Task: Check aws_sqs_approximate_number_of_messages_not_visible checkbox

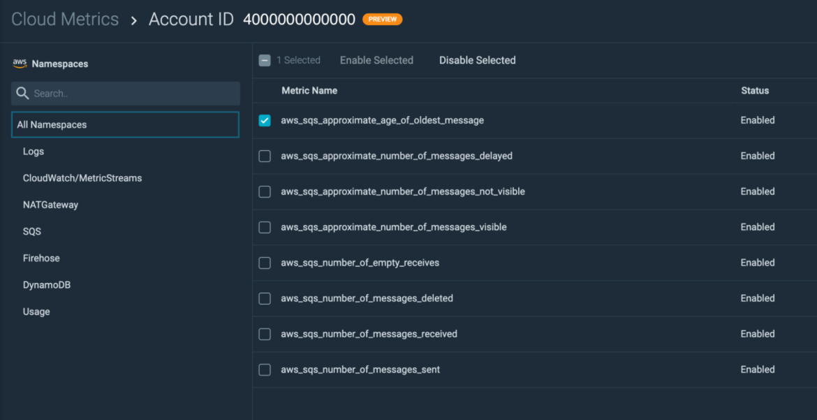Action: 265,191
